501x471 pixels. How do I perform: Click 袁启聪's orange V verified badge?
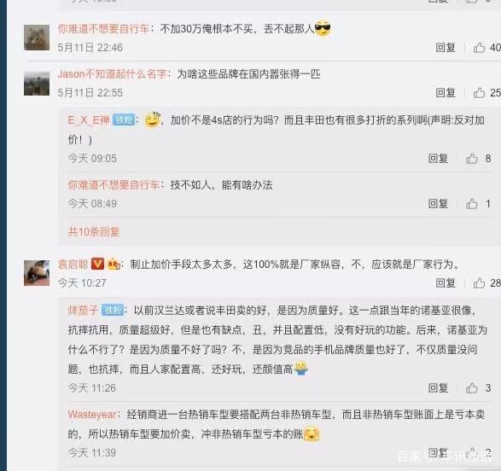click(97, 264)
